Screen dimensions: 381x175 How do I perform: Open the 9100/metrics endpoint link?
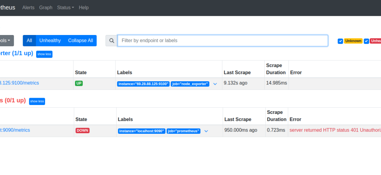click(x=19, y=83)
